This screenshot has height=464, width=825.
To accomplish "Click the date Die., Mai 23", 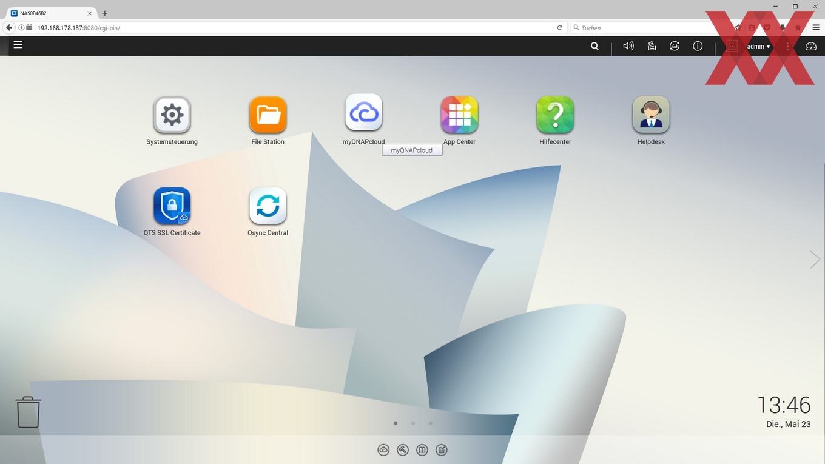I will 789,424.
